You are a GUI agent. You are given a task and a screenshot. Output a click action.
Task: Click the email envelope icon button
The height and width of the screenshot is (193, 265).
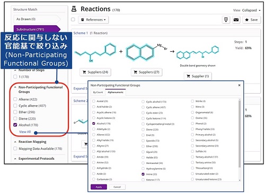236,20
